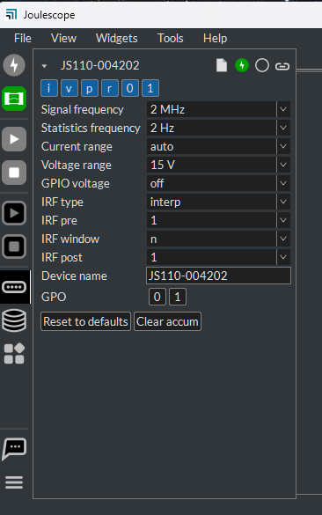Start signal streaming with the gray play button
Image resolution: width=322 pixels, height=515 pixels.
click(x=14, y=139)
